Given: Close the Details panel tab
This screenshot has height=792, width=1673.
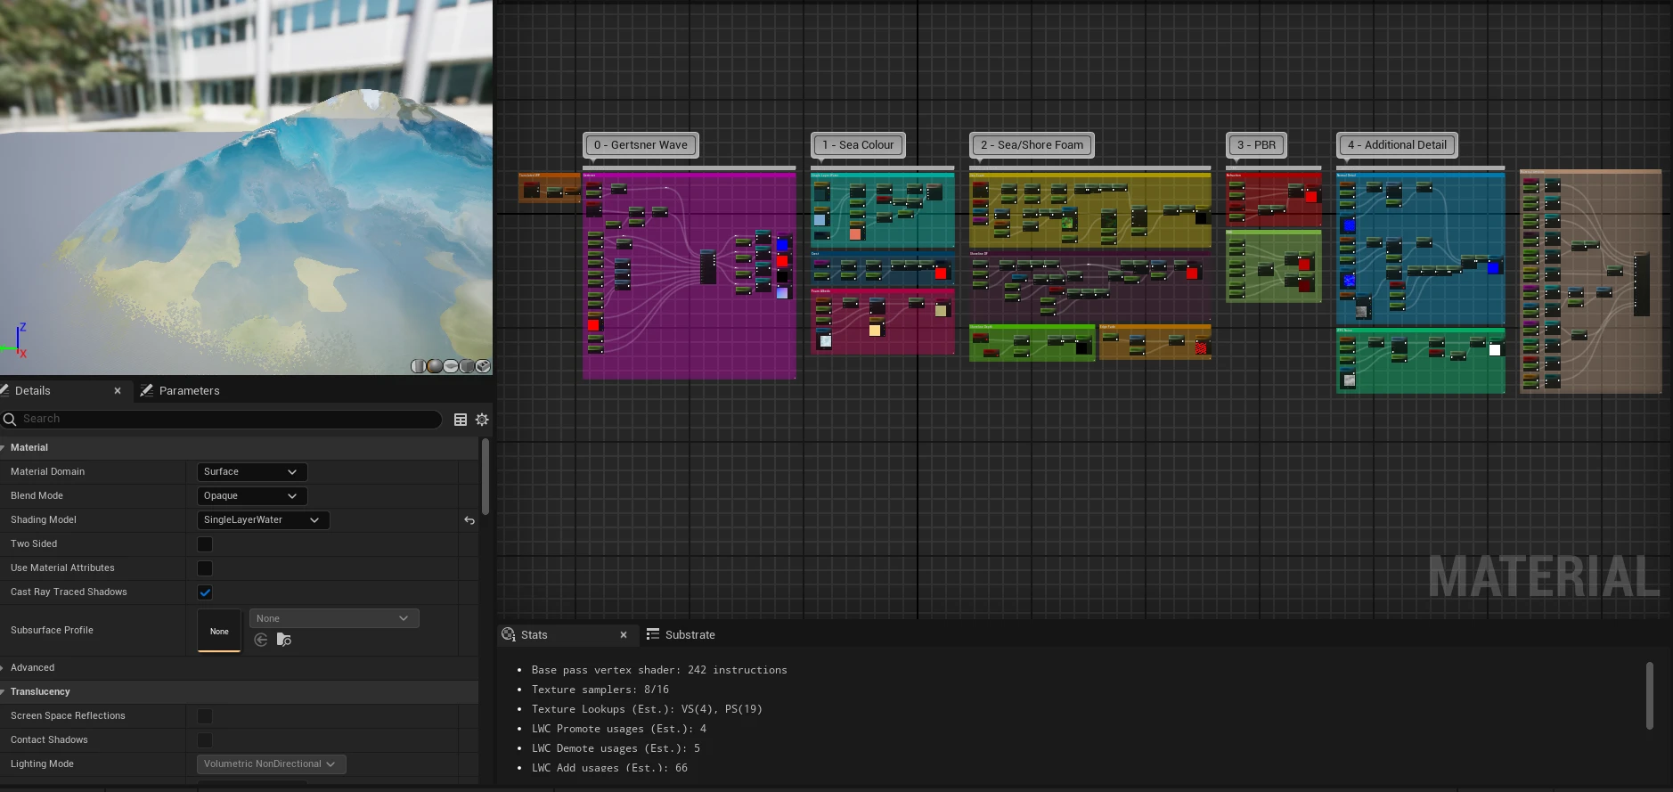Looking at the screenshot, I should (x=118, y=391).
